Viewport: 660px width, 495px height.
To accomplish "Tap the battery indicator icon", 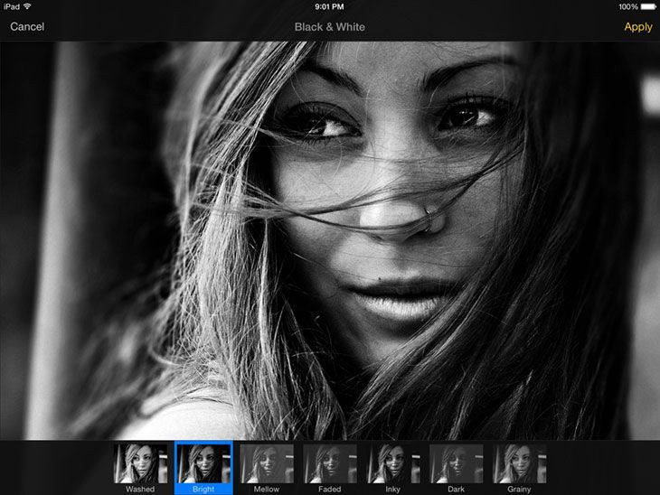I will [x=648, y=6].
